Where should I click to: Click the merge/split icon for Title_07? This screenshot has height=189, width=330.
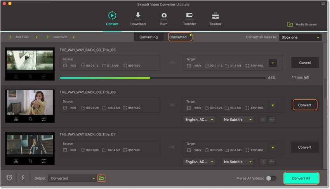point(272,162)
